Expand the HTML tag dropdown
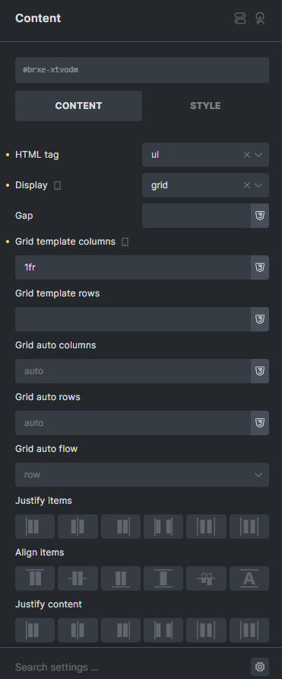Screen dimensions: 282x679 (x=258, y=155)
